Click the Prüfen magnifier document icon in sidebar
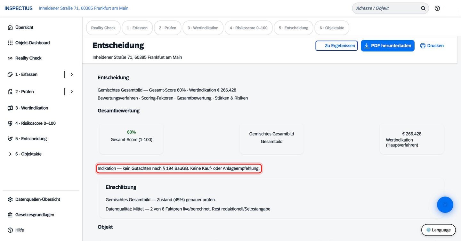Viewport: 461px width, 241px height. [10, 92]
